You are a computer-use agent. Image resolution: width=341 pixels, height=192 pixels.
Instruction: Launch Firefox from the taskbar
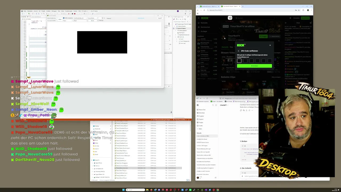point(151,190)
